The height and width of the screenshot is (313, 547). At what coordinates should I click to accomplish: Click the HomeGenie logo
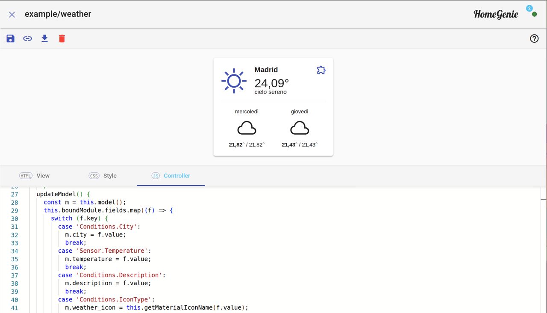click(x=496, y=14)
